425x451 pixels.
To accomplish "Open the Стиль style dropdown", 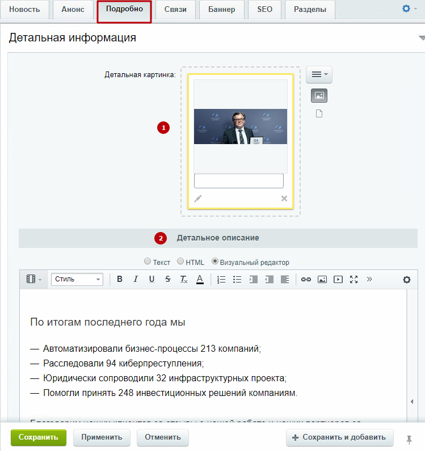I will coord(77,279).
